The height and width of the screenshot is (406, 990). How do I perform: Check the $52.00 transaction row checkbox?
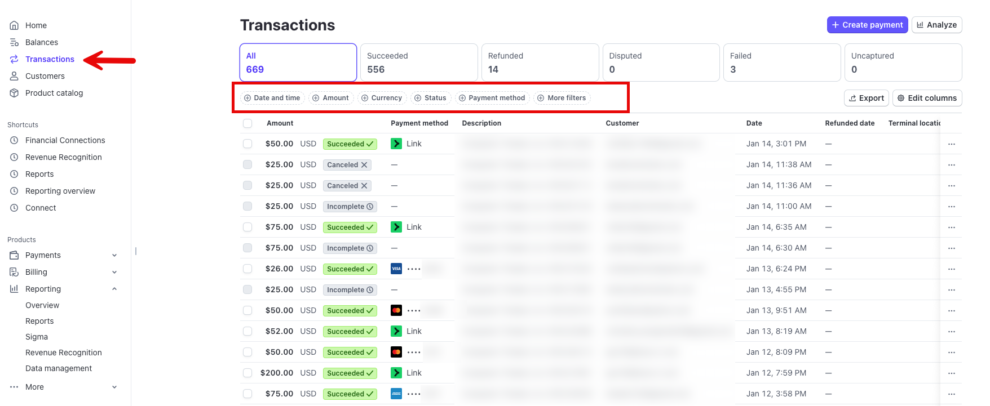pyautogui.click(x=248, y=331)
